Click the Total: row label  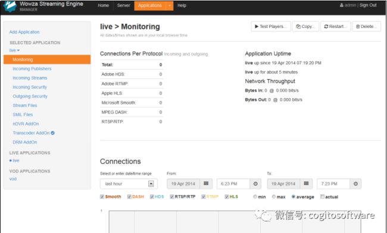click(x=107, y=65)
